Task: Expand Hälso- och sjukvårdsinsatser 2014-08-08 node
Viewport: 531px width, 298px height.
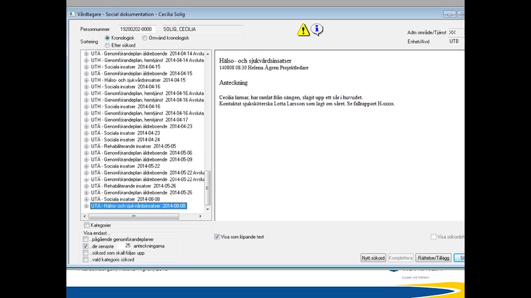Action: point(86,206)
